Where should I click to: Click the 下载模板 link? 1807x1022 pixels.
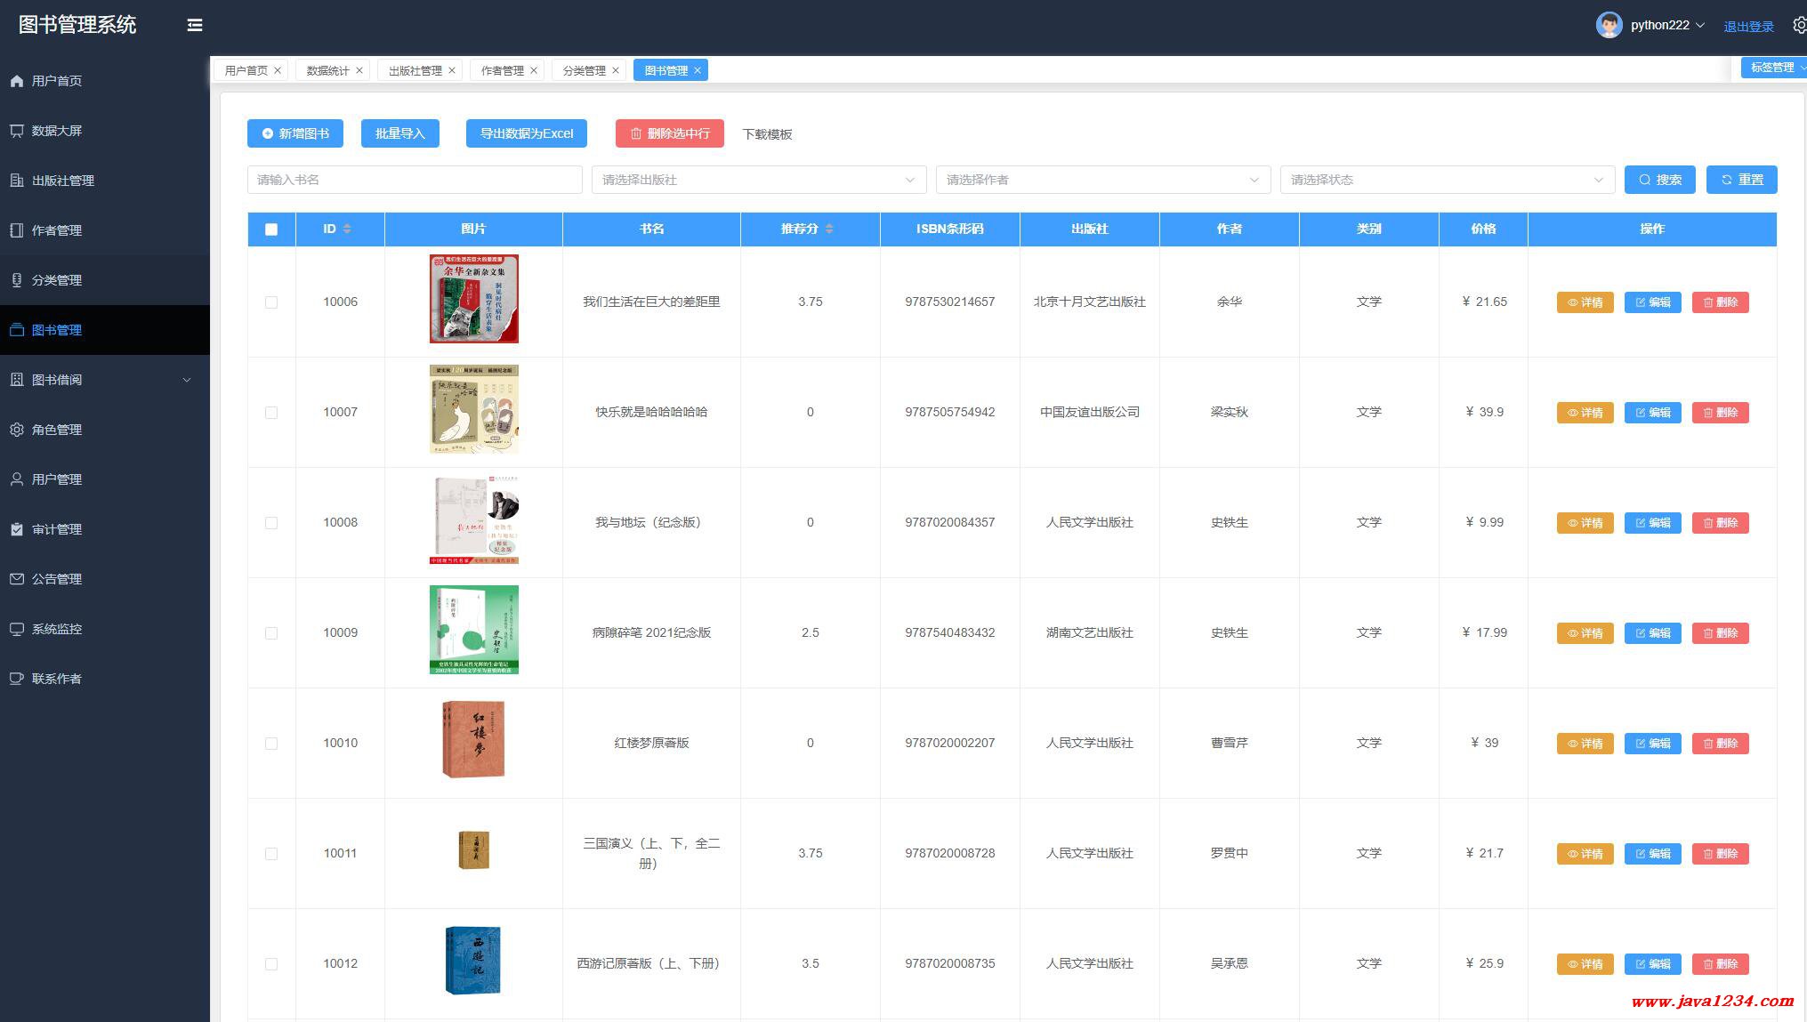(767, 134)
